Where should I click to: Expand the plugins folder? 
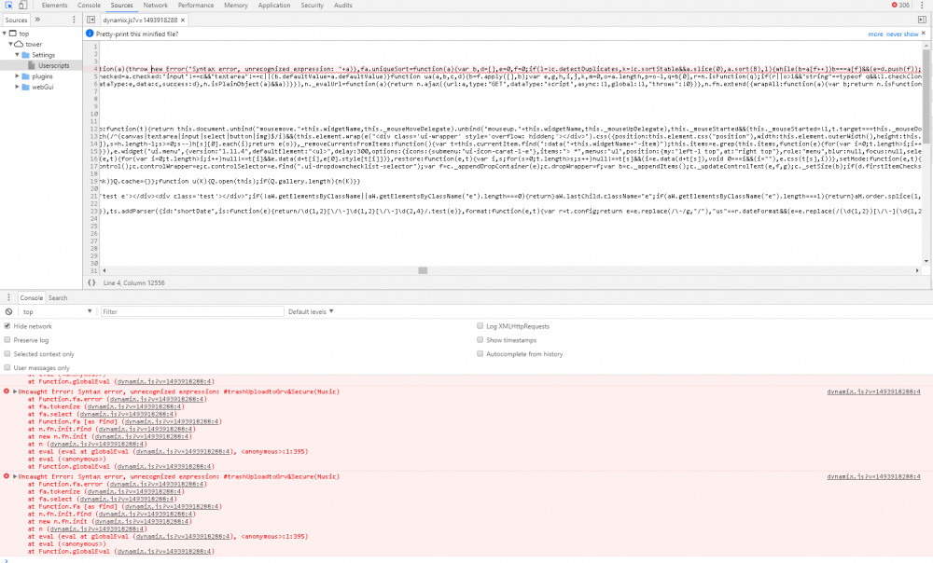[17, 76]
